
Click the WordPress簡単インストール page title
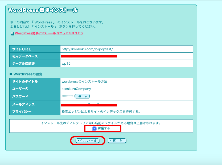43,10
